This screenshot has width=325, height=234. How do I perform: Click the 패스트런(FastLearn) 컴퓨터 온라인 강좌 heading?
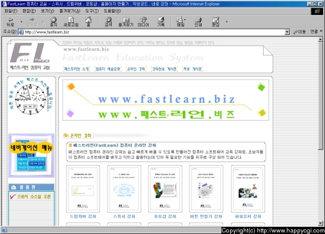click(114, 145)
